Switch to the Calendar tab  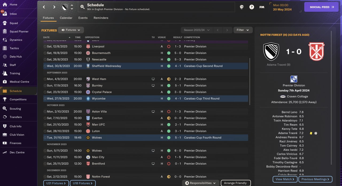[x=66, y=18]
